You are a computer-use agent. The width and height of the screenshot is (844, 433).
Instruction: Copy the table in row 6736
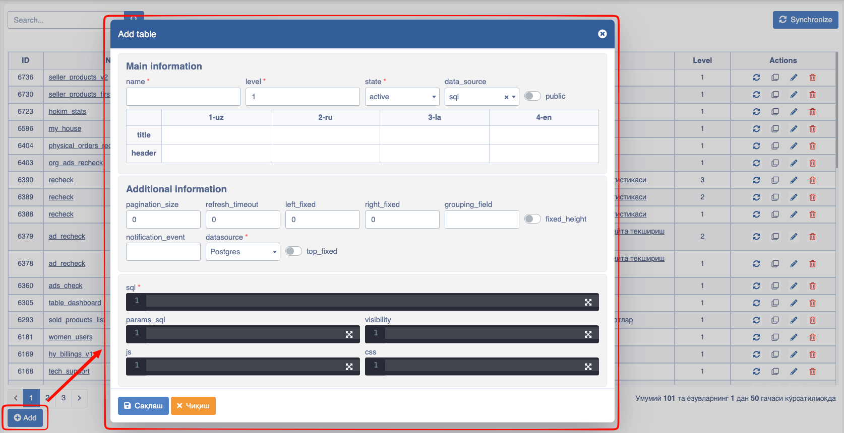(775, 78)
